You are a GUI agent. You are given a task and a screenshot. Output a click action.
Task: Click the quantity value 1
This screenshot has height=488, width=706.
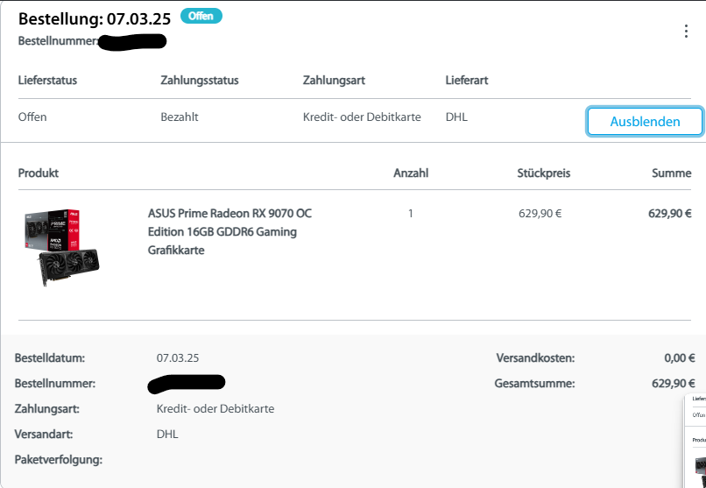(410, 214)
